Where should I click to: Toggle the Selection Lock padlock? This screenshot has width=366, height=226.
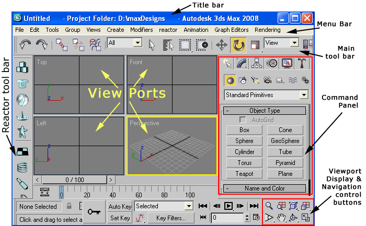[x=69, y=206]
